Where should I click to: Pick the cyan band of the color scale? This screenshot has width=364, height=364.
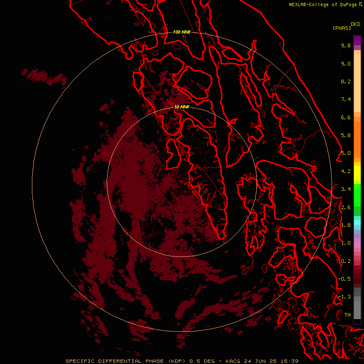pos(357,222)
